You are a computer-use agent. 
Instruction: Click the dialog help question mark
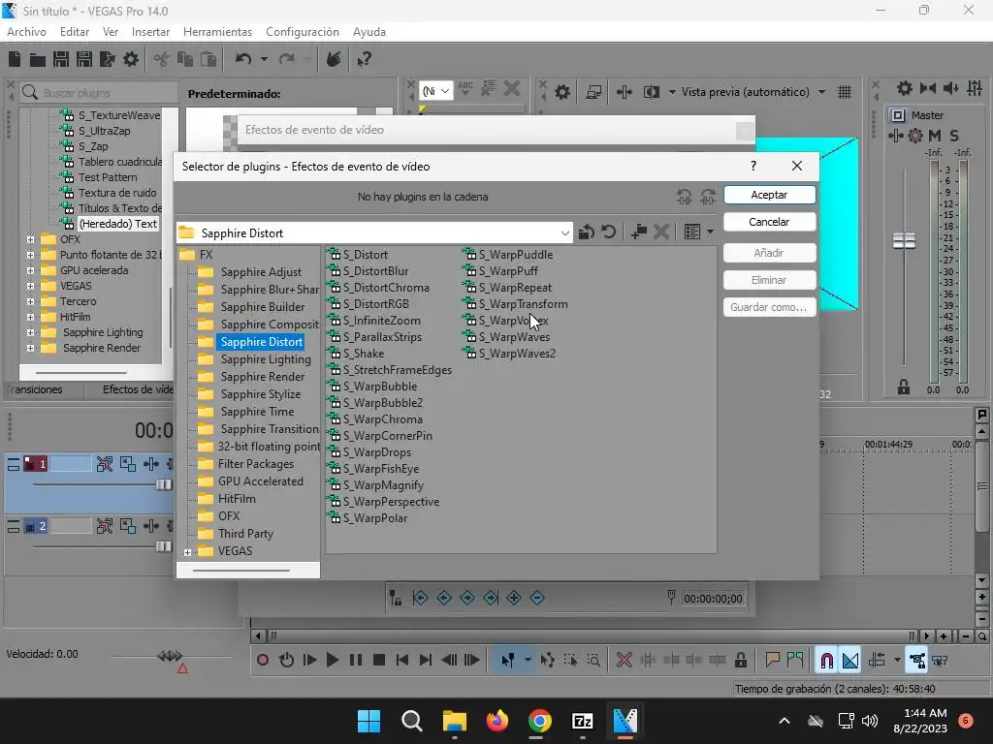753,166
